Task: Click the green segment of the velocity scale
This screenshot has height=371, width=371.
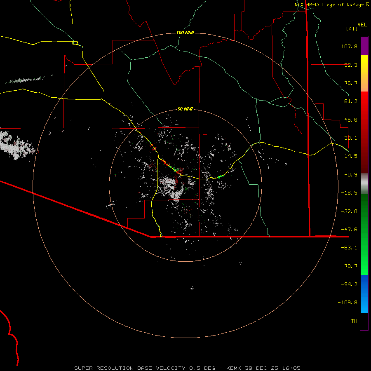Action: [364, 234]
